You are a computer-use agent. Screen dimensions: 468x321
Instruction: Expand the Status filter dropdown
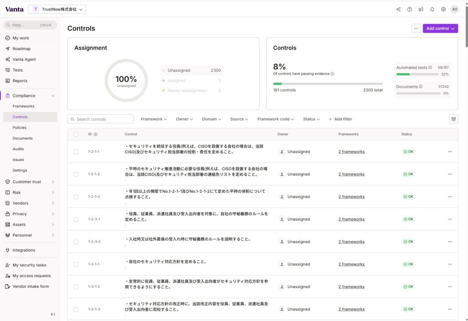click(x=311, y=119)
